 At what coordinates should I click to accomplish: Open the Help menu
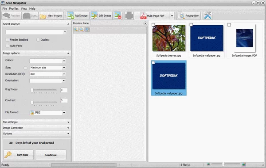32,9
